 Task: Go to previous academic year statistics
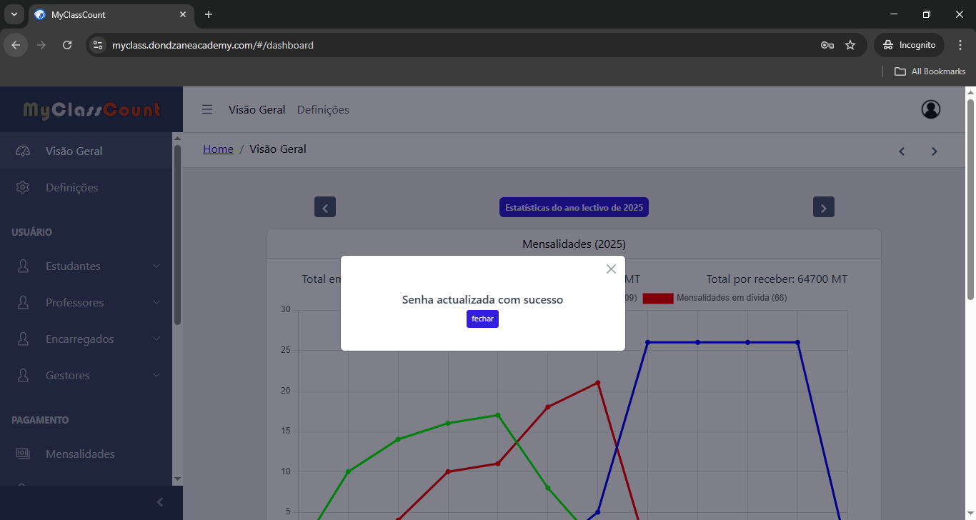pos(325,208)
